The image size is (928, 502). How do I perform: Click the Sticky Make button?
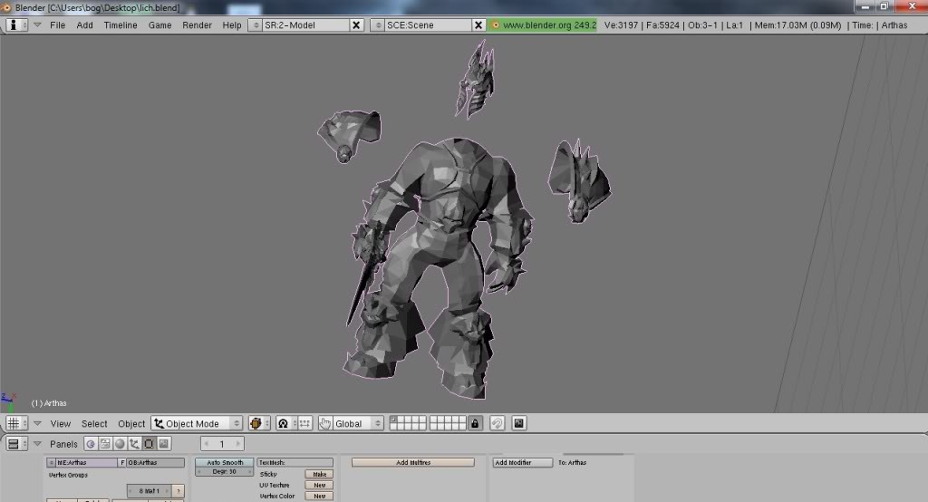pos(320,474)
